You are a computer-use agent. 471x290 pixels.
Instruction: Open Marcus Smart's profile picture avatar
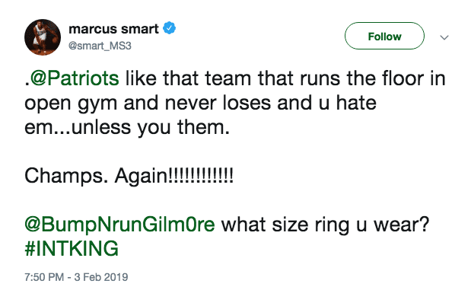pos(43,37)
